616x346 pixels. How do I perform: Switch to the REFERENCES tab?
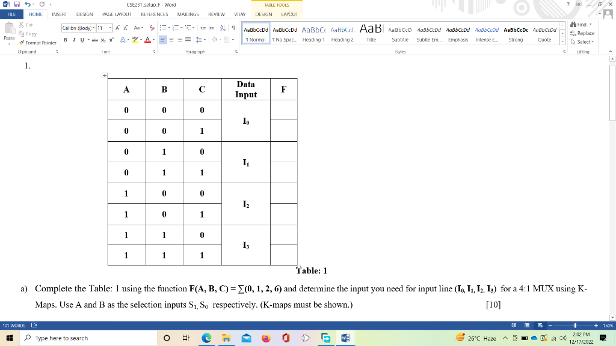155,14
